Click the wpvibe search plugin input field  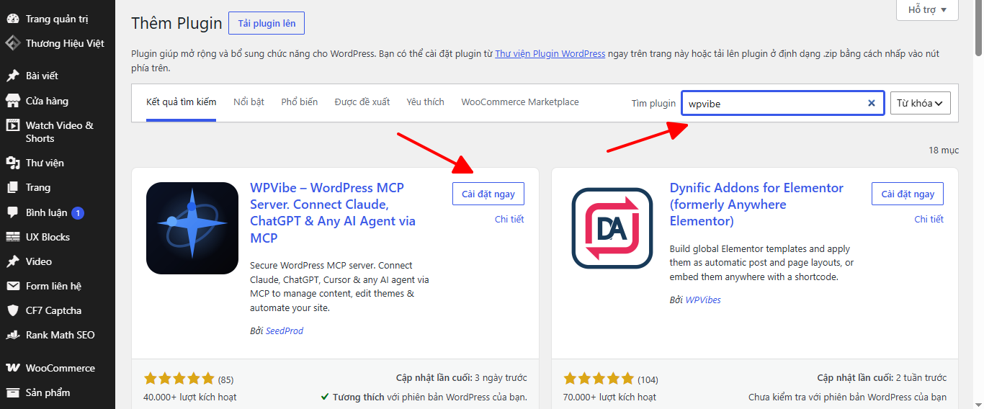click(x=783, y=103)
